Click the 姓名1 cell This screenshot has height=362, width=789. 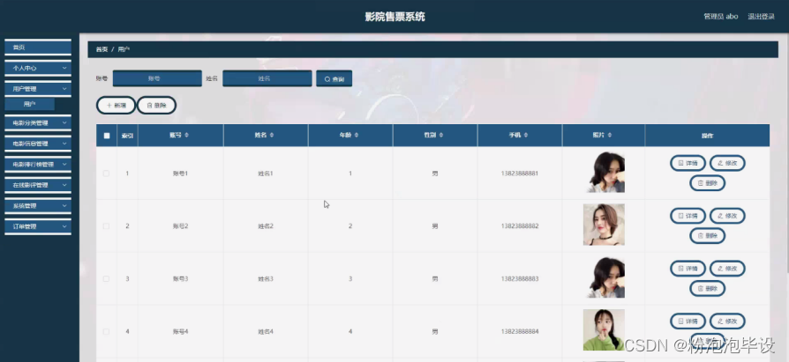click(x=265, y=174)
